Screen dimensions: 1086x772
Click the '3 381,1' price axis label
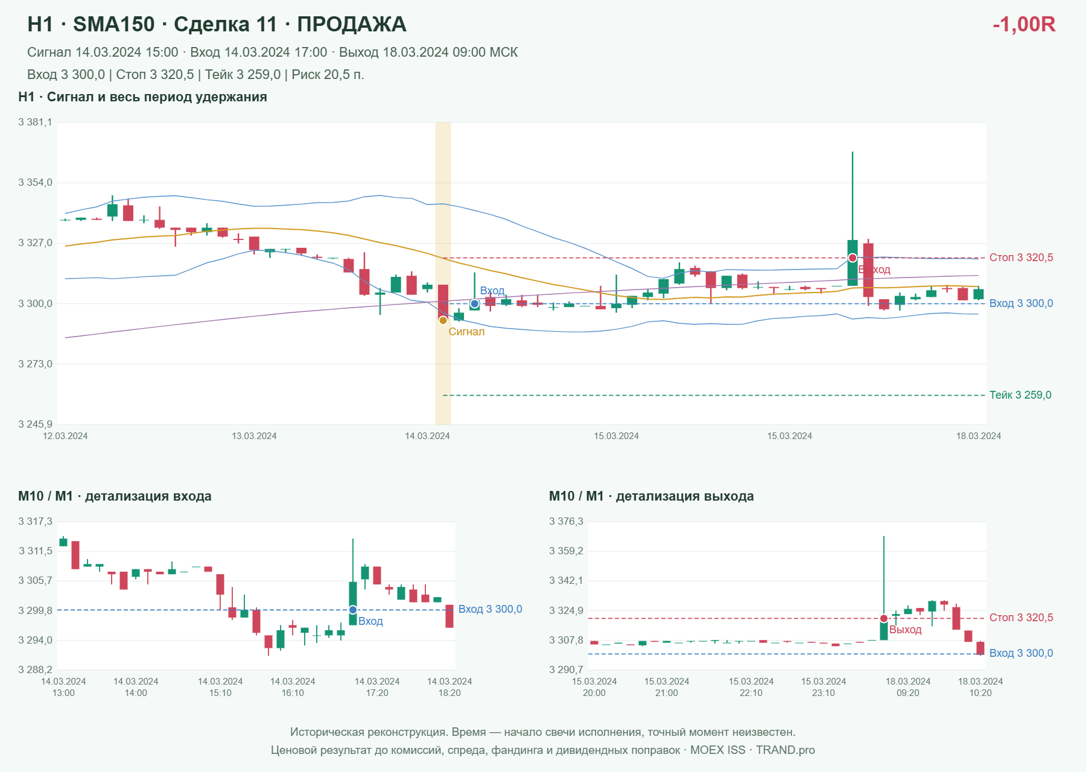pyautogui.click(x=35, y=122)
